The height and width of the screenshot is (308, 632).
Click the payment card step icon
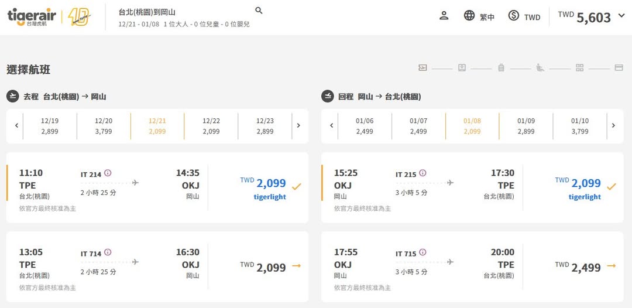click(619, 68)
